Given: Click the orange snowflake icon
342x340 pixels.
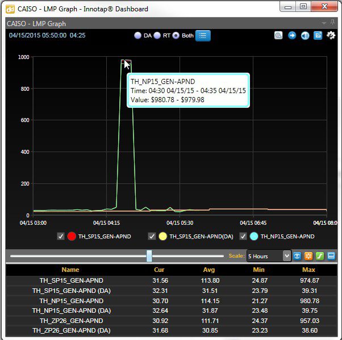Looking at the screenshot, I should click(x=308, y=256).
